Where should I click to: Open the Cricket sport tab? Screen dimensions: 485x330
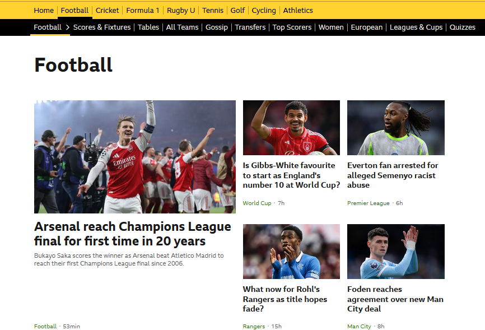pyautogui.click(x=107, y=11)
